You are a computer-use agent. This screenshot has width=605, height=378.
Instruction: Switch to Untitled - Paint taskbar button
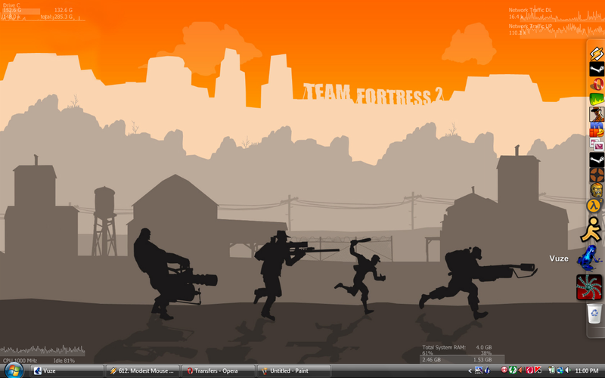[x=293, y=370]
